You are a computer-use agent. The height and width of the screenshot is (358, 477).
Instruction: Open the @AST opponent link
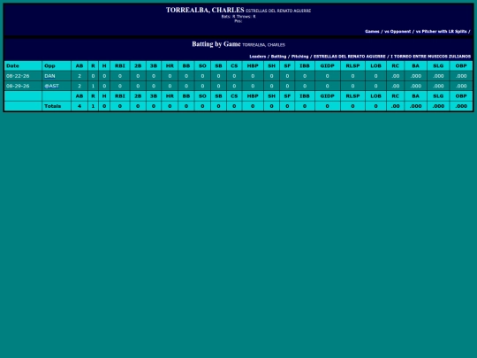tap(51, 86)
